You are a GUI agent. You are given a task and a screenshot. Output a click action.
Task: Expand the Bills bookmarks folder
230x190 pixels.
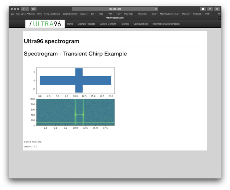pos(94,14)
